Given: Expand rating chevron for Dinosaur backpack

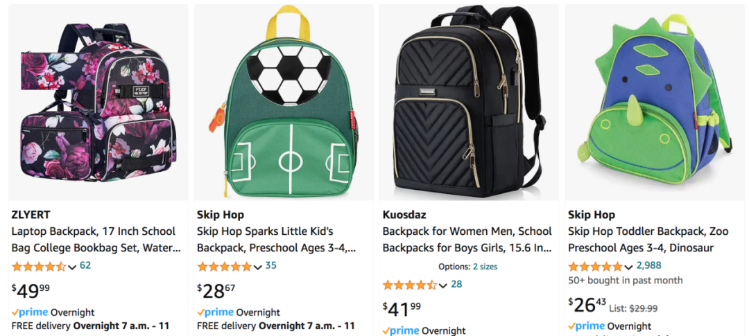Looking at the screenshot, I should point(628,267).
